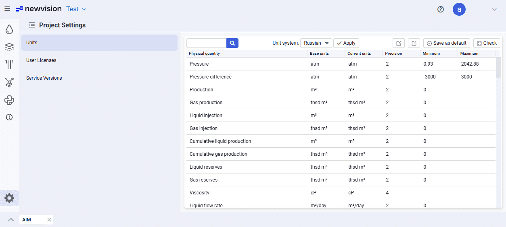Select the Liquid injection row
506x227 pixels.
[x=341, y=116]
